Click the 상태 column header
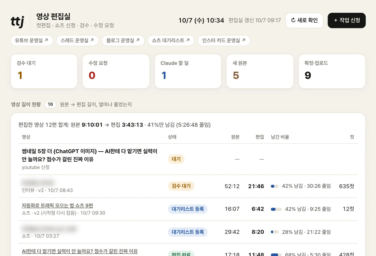This screenshot has width=376, height=256. click(x=172, y=137)
